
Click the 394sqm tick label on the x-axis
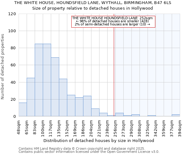click(x=180, y=126)
